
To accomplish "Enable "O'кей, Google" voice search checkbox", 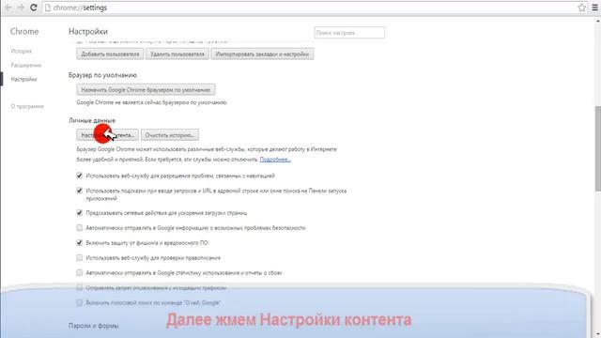I will (79, 302).
